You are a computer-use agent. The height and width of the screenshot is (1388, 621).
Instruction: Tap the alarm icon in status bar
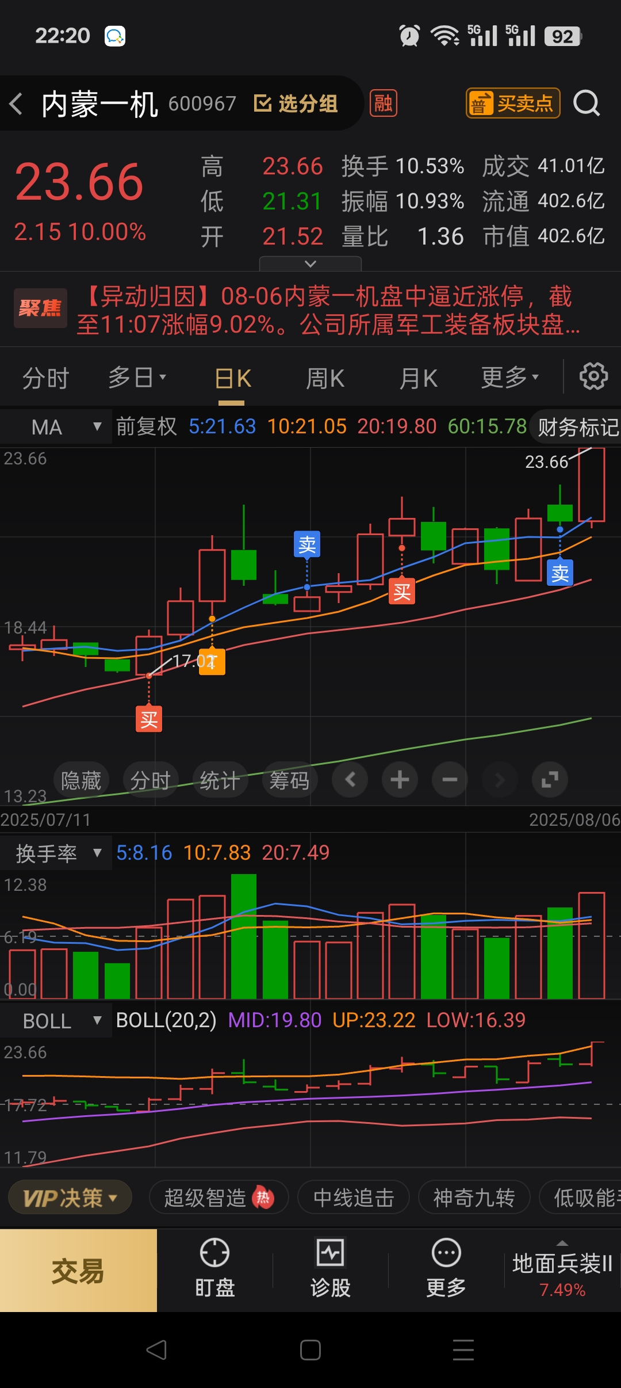tap(409, 36)
